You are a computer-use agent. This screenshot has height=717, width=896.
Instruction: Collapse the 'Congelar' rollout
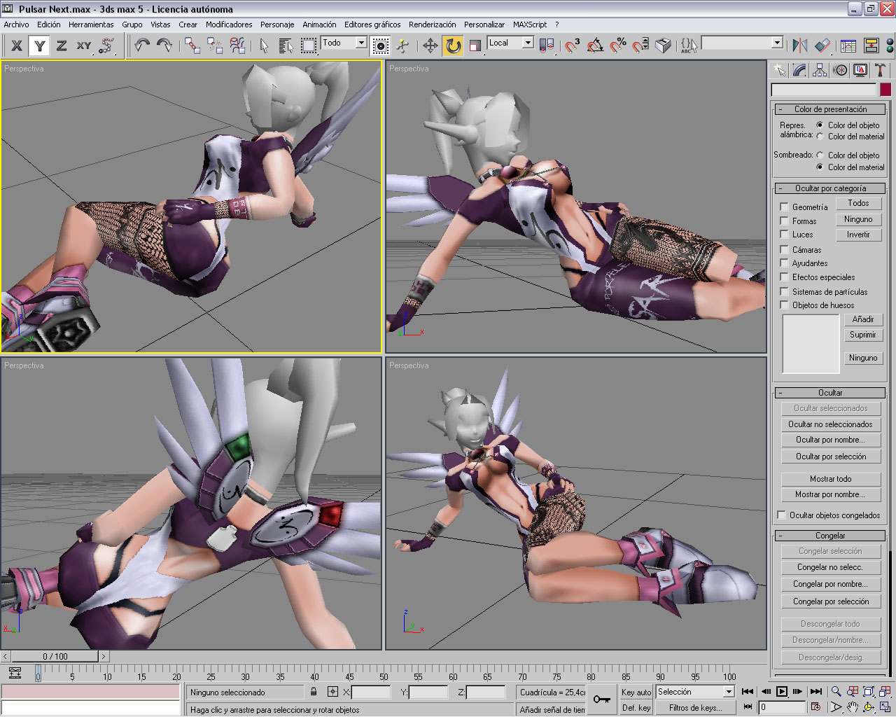(x=830, y=536)
